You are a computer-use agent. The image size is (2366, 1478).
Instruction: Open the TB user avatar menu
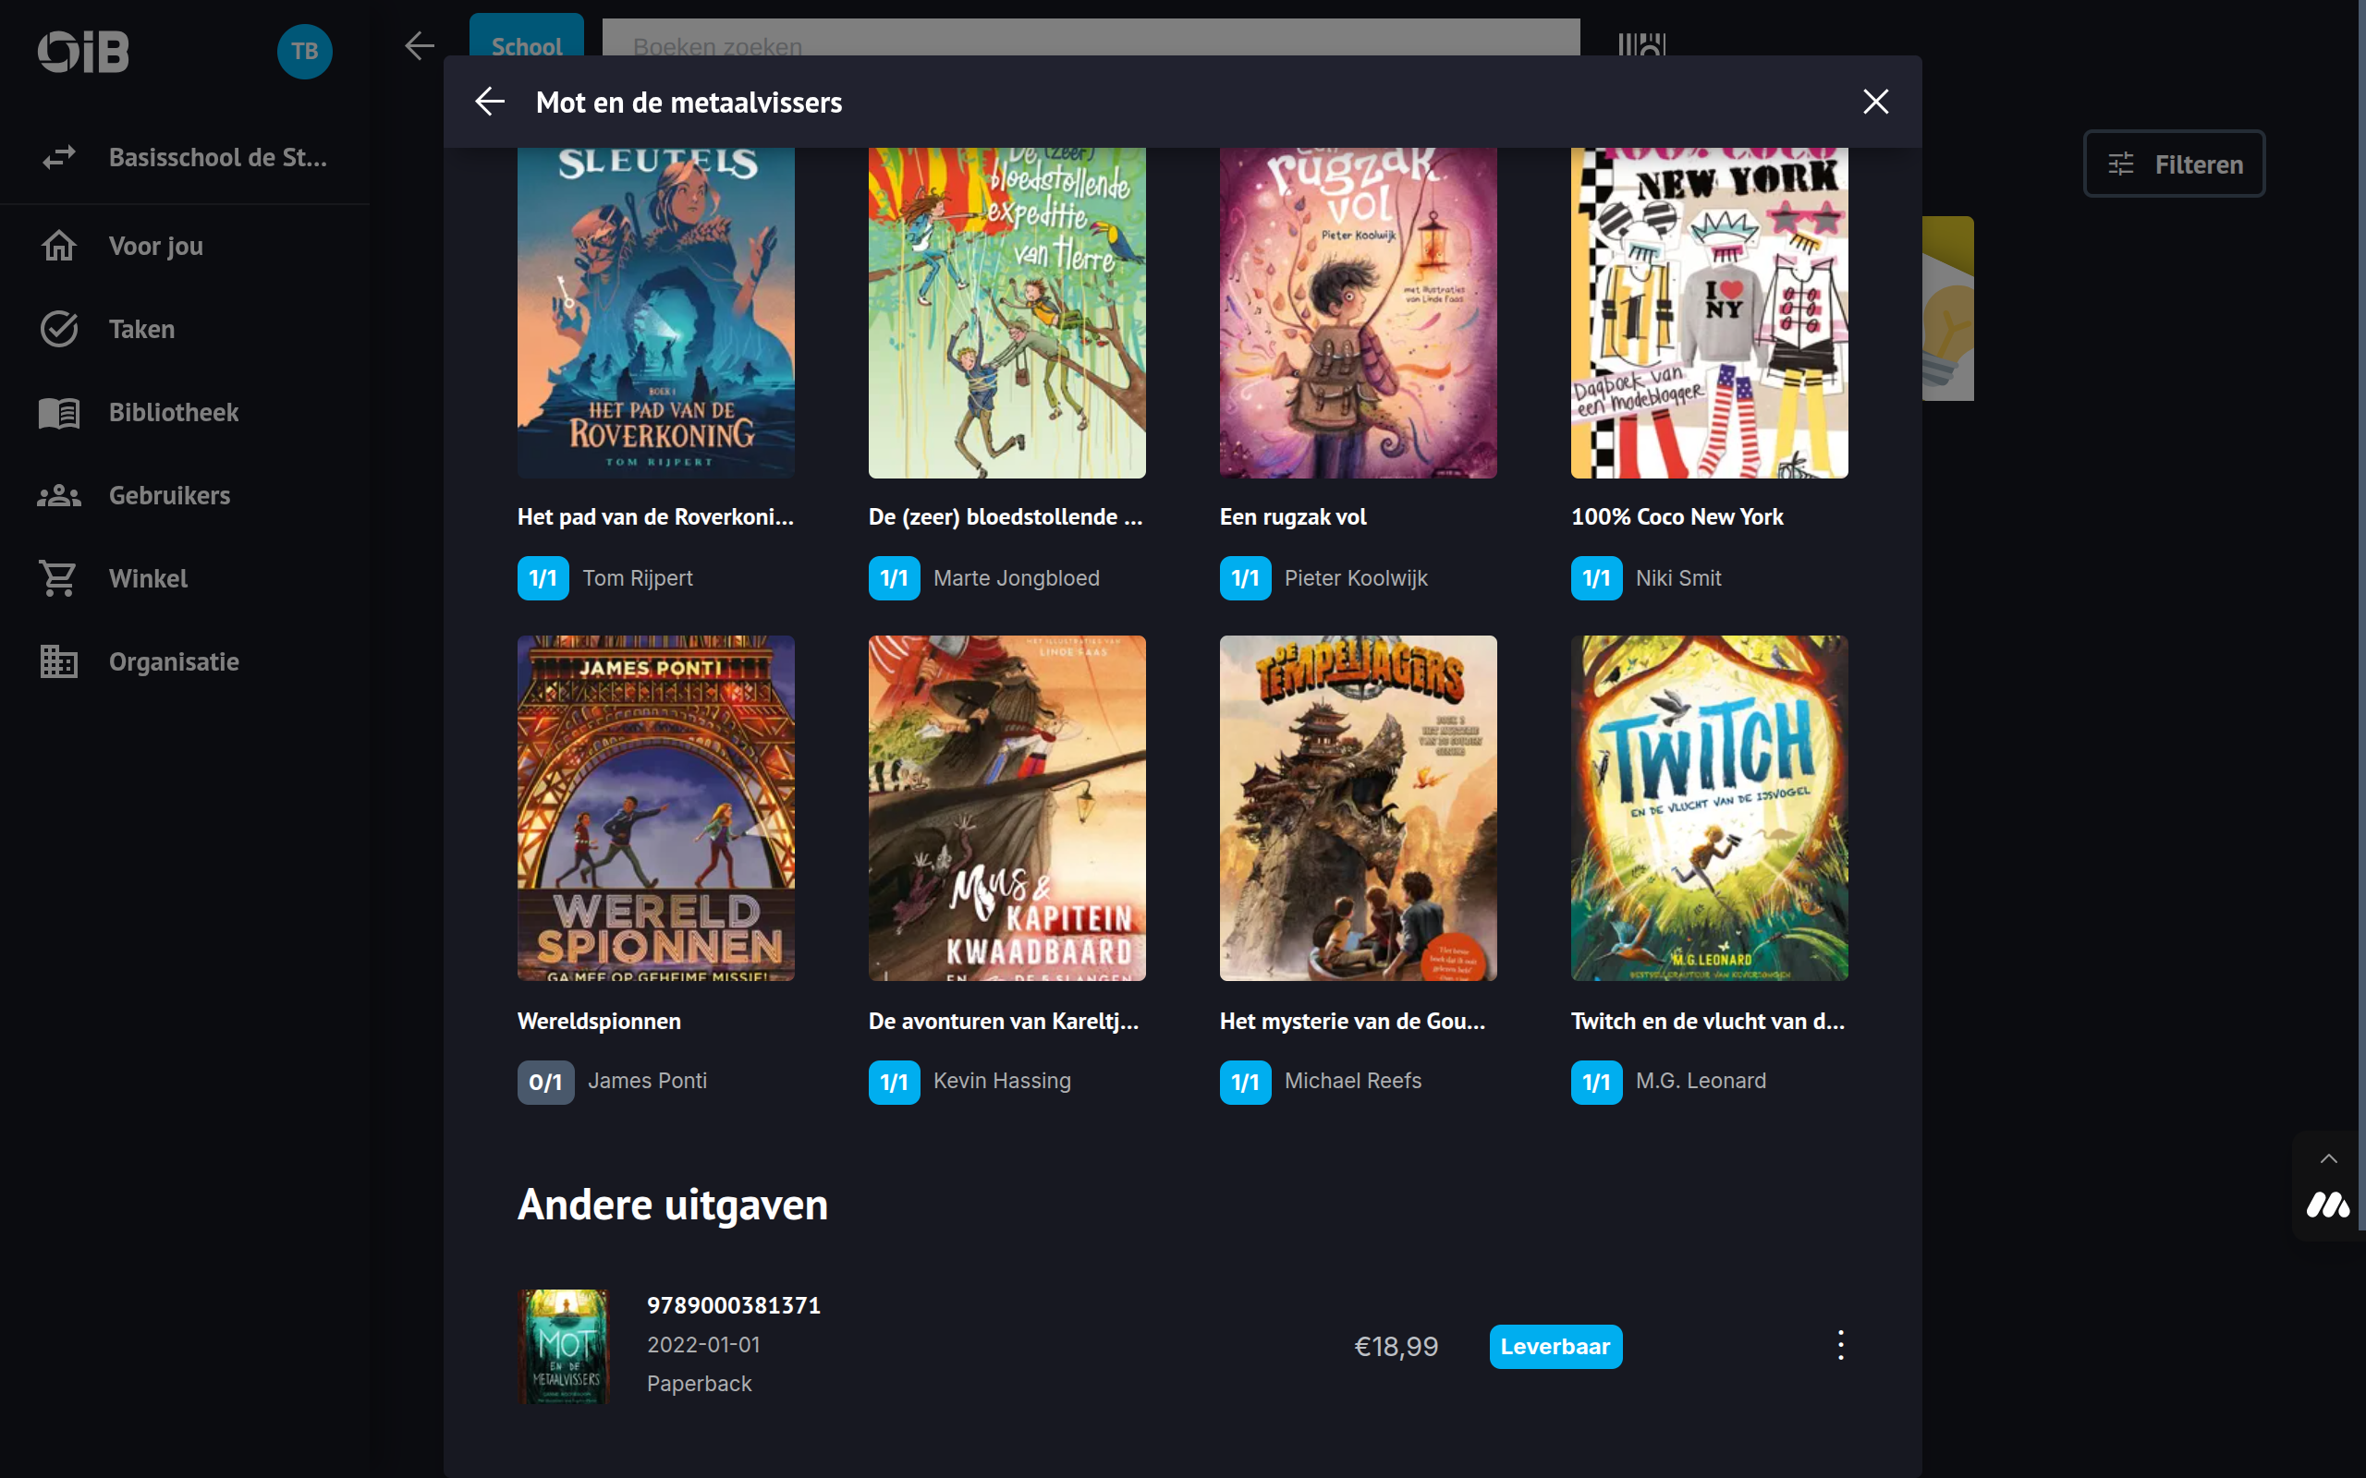point(304,52)
